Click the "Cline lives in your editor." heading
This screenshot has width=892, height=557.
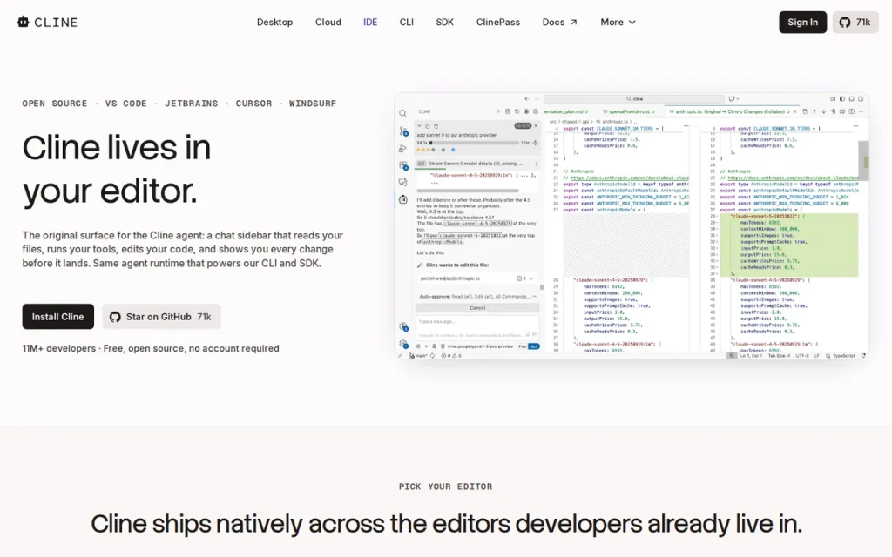click(x=117, y=169)
